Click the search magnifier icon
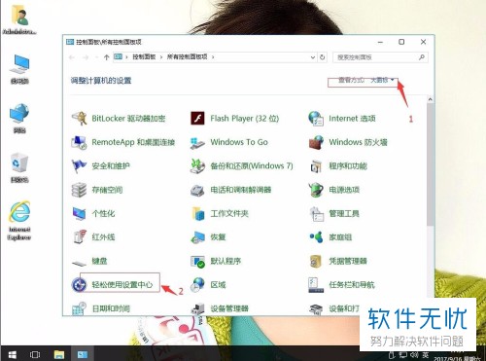This screenshot has width=486, height=361. [422, 57]
